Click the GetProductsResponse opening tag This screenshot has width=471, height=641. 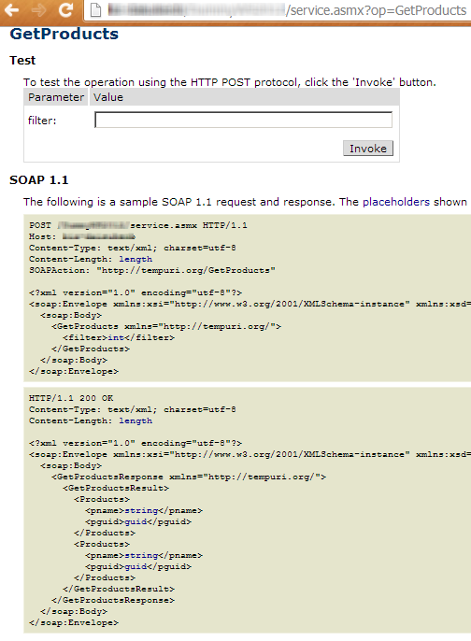tap(189, 477)
